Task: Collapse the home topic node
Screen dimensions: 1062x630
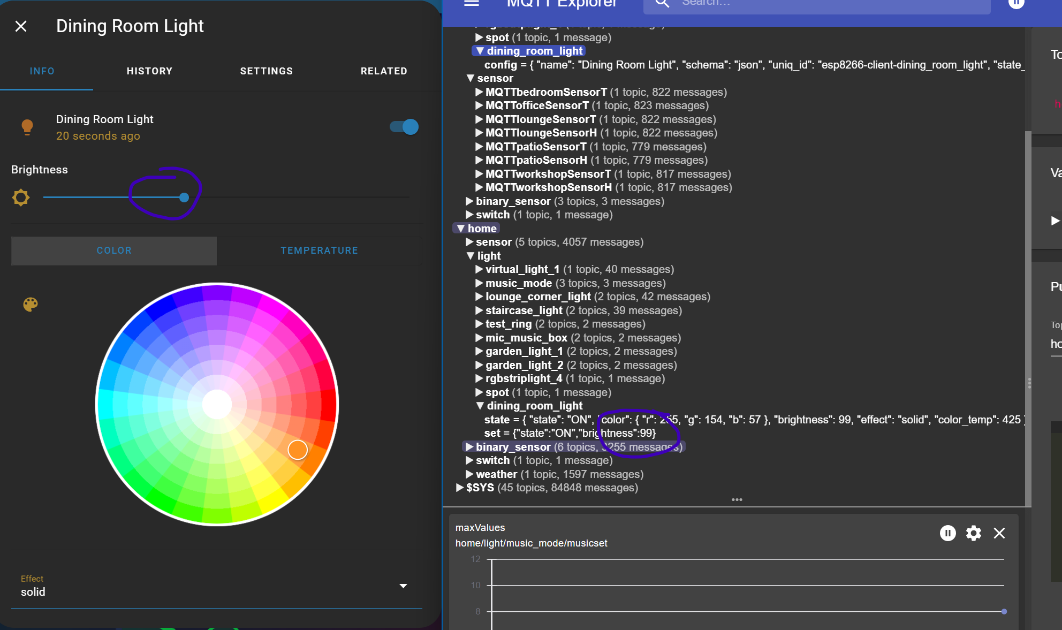Action: (460, 229)
